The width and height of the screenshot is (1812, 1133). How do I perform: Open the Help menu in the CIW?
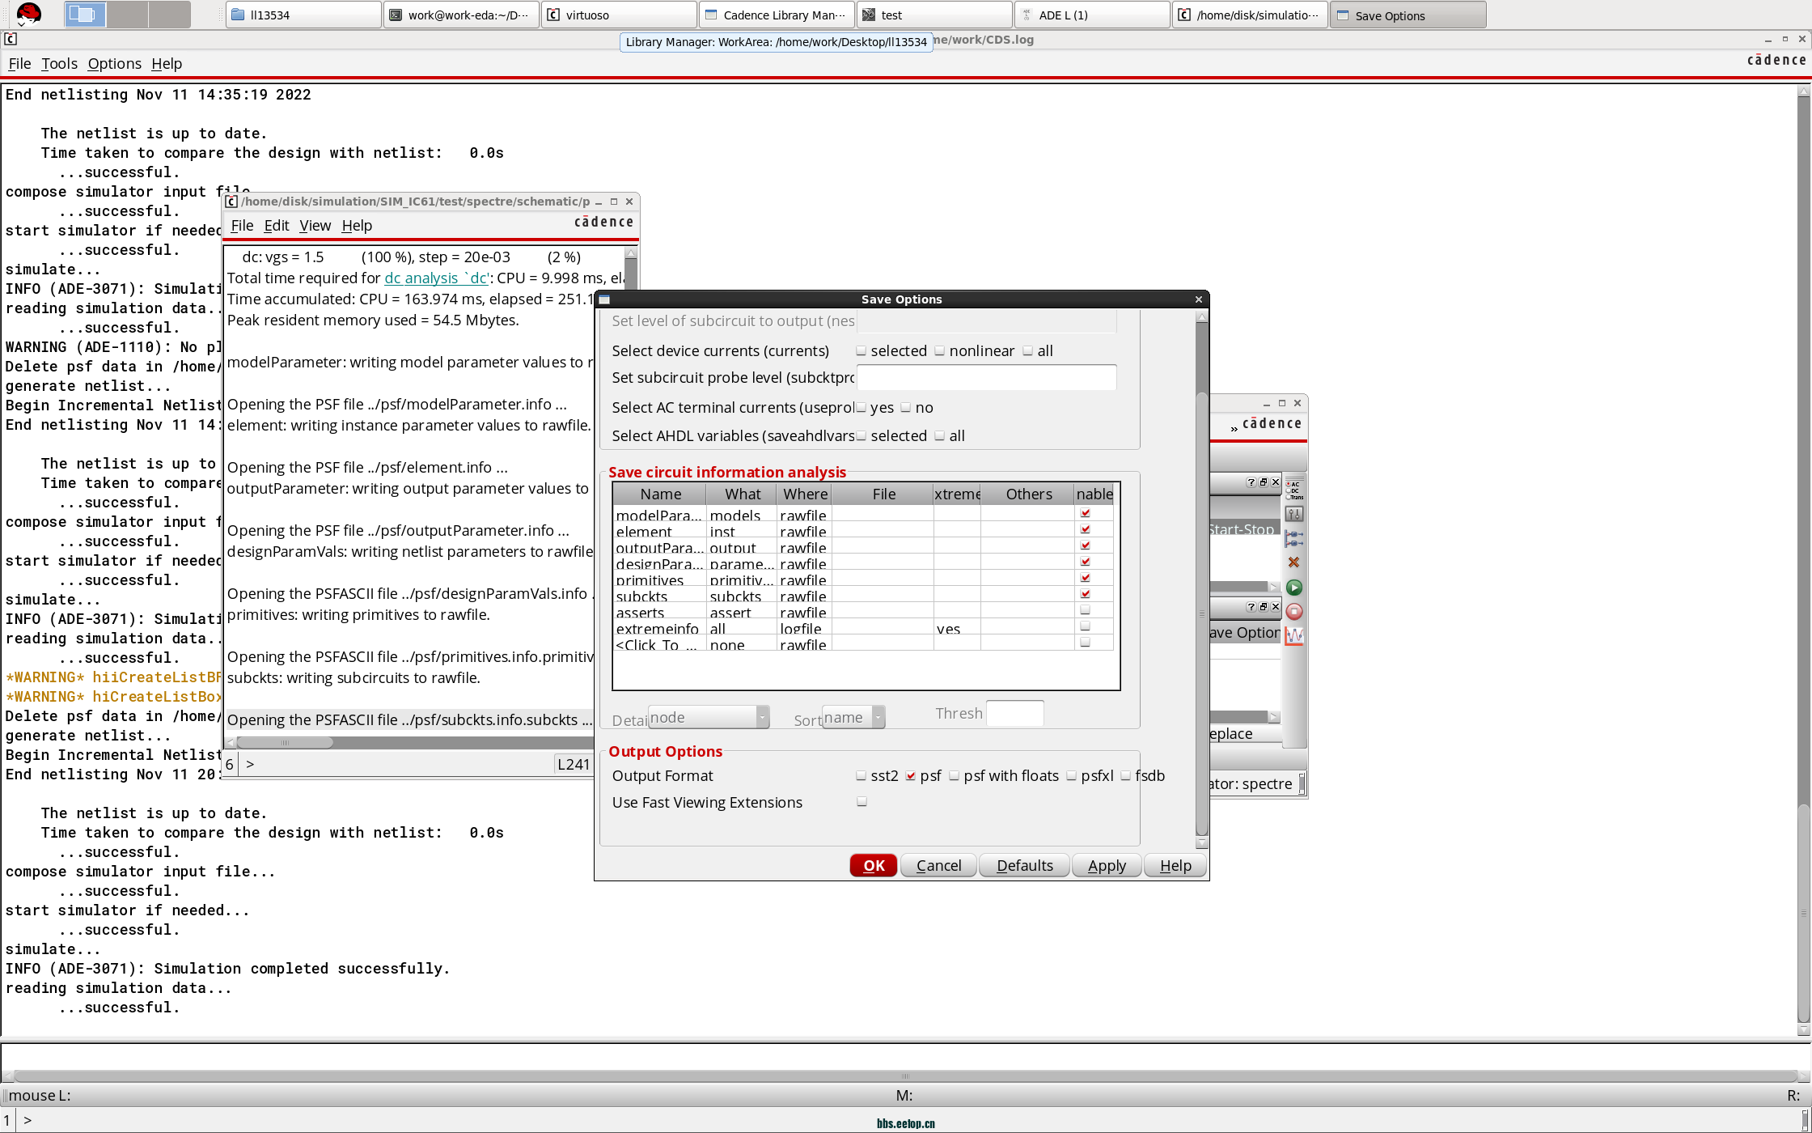[167, 63]
